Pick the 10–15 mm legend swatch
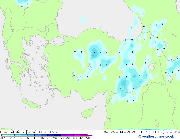Screen dimensions: 180x139 click(37, 135)
